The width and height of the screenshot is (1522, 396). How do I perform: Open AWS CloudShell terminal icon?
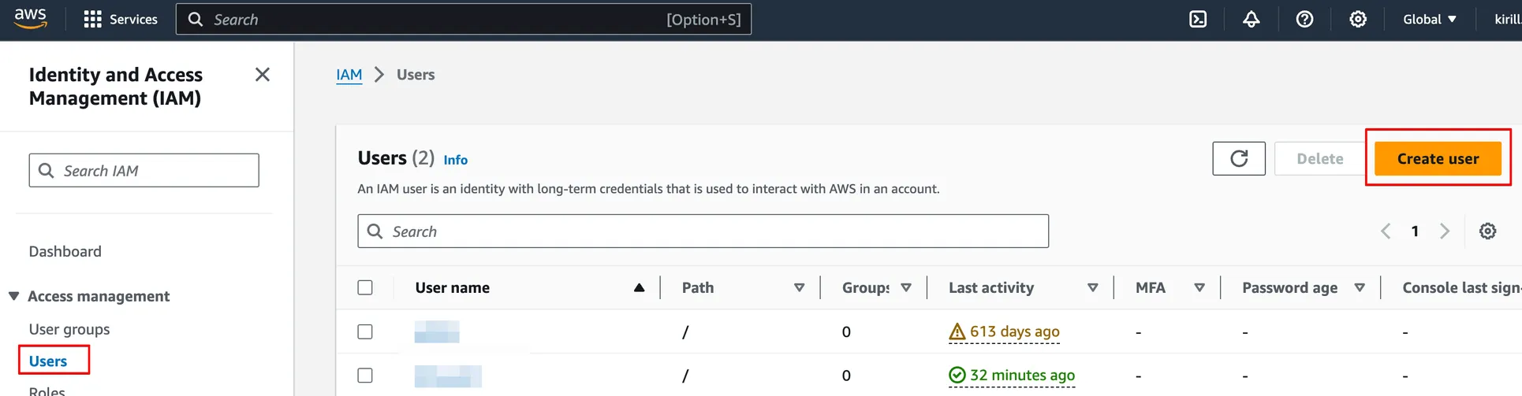(1198, 20)
